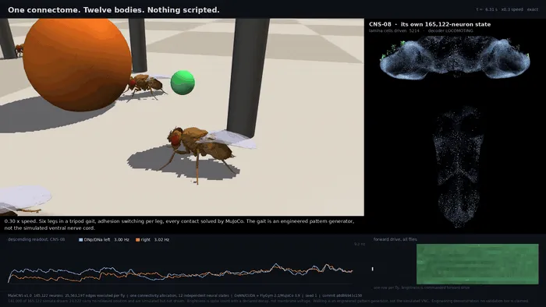Click the 'CNS-08 · its own 165,122-neuron state' title
Image resolution: width=546 pixels, height=307 pixels.
pyautogui.click(x=430, y=24)
